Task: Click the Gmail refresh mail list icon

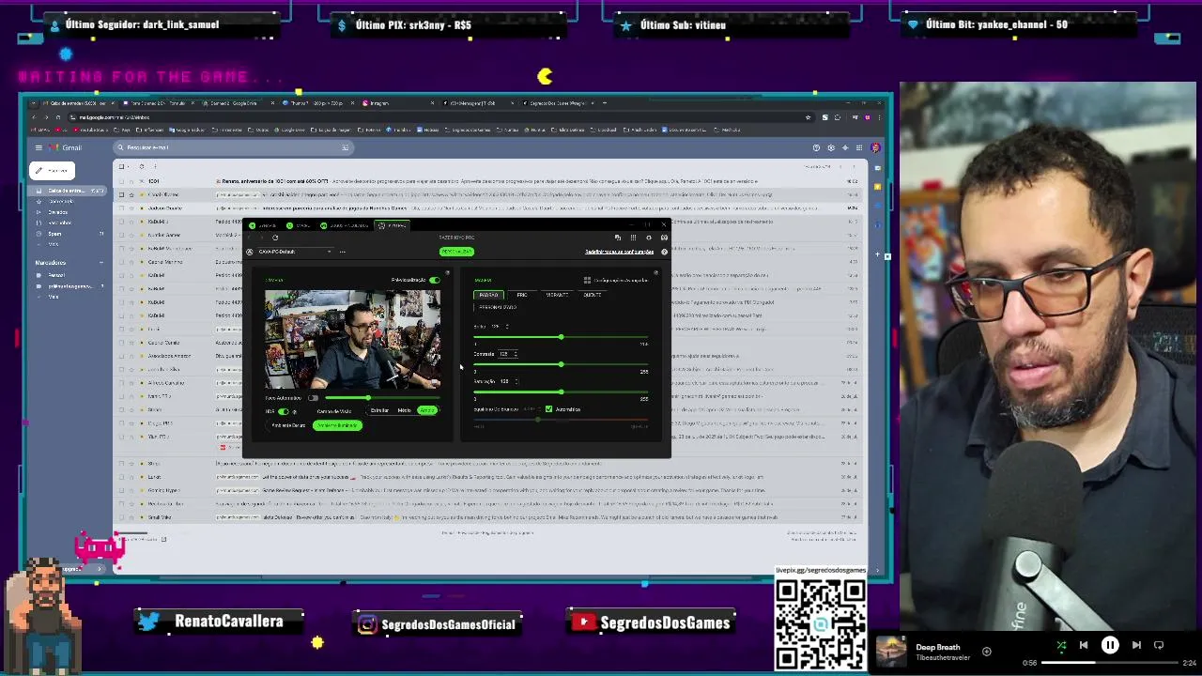Action: click(x=142, y=167)
